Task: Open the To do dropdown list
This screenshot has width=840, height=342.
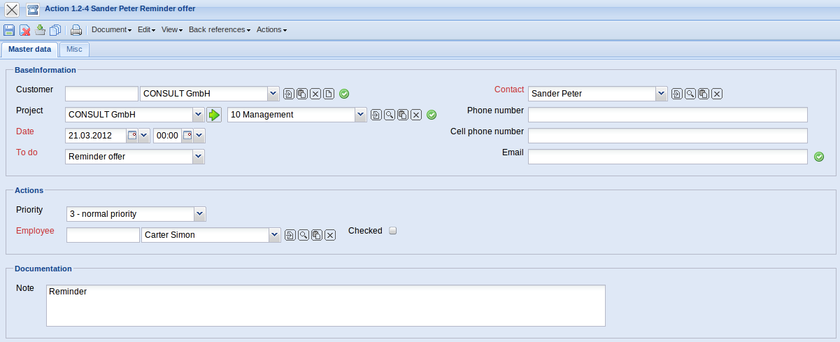Action: (199, 157)
